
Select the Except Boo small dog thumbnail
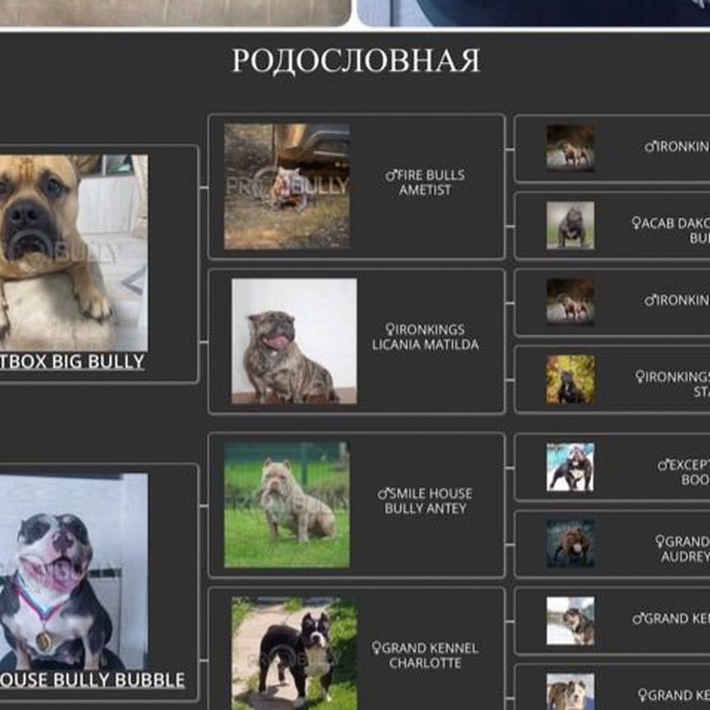point(570,468)
